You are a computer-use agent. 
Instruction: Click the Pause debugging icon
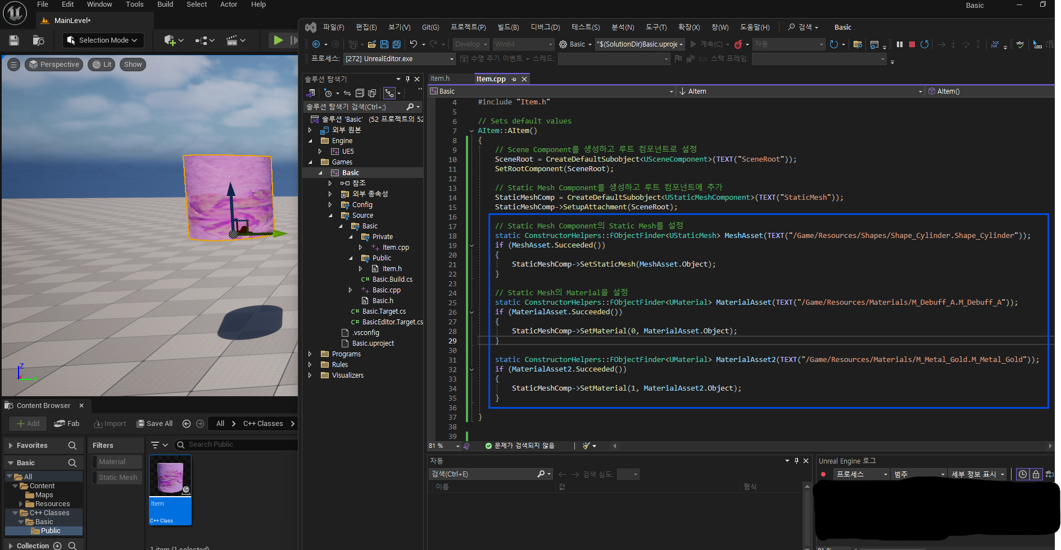click(900, 44)
